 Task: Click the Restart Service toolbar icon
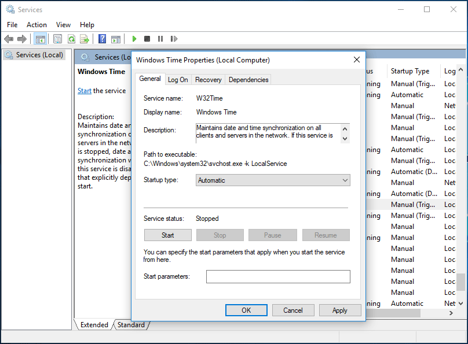[174, 39]
